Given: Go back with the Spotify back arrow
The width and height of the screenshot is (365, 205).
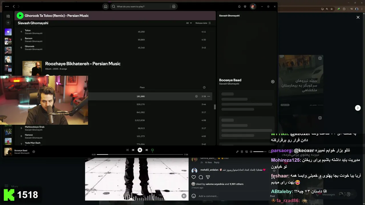Looking at the screenshot, I should tap(14, 6).
